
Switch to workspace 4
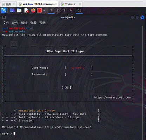[71, 11]
